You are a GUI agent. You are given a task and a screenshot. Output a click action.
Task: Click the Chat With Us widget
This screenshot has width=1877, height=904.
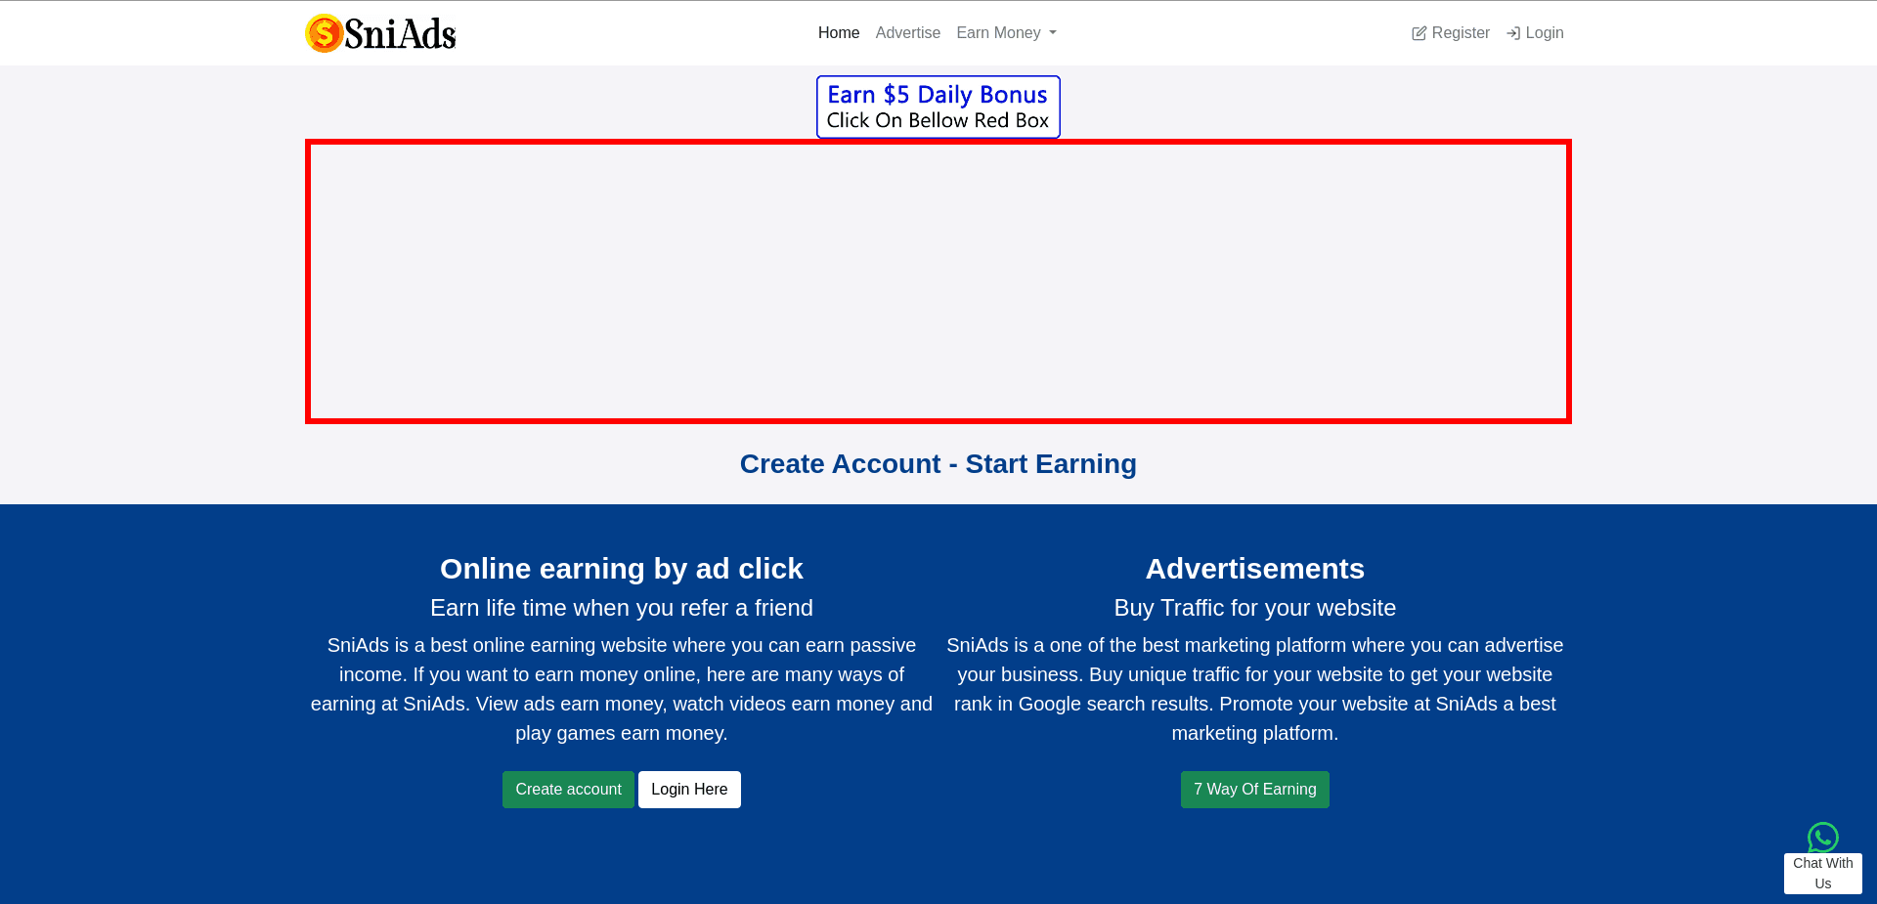1822,873
